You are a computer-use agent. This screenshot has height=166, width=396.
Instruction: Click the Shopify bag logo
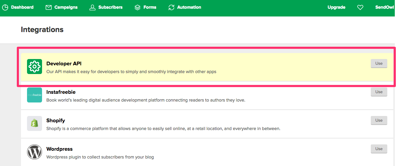[x=35, y=123]
